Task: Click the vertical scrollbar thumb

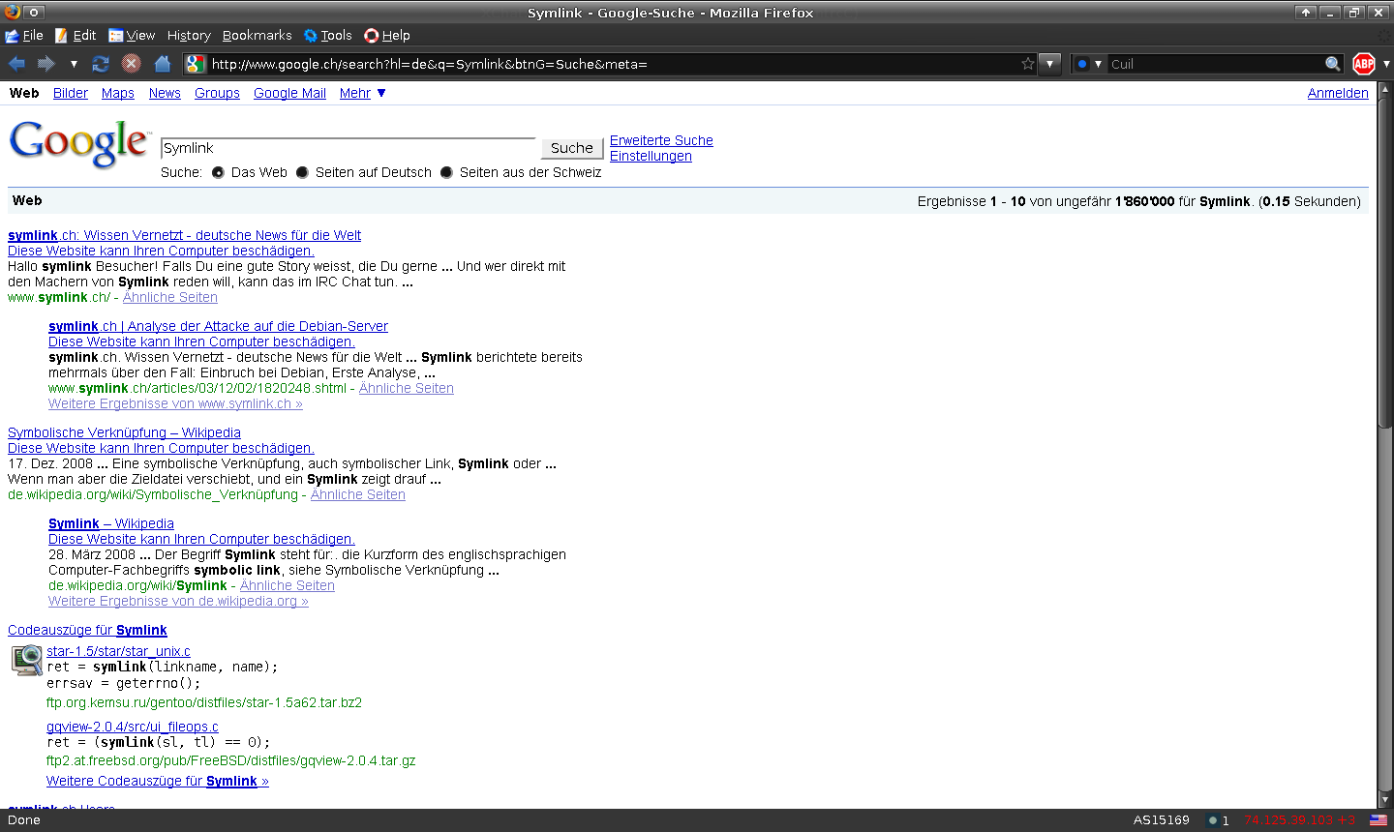Action: (1384, 261)
